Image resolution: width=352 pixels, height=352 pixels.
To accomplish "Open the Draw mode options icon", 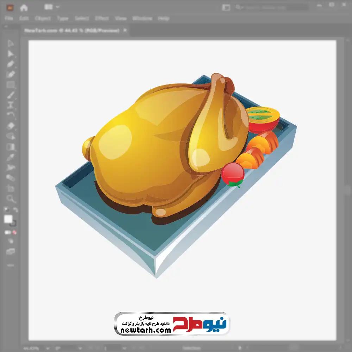I will [10, 241].
